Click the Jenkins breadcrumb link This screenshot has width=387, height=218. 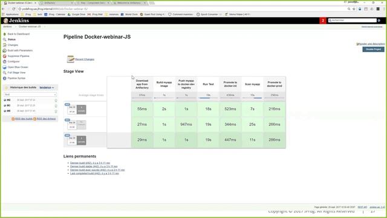tap(7, 27)
